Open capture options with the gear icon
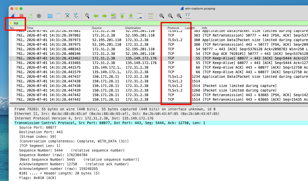Image resolution: width=308 pixels, height=181 pixels. tap(39, 16)
